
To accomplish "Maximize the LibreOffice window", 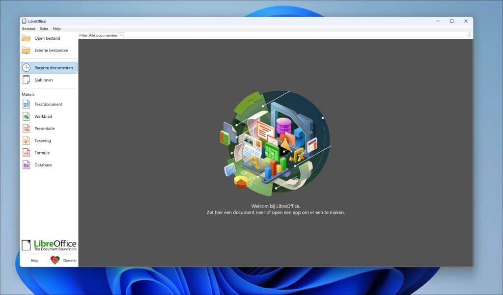I will click(451, 21).
